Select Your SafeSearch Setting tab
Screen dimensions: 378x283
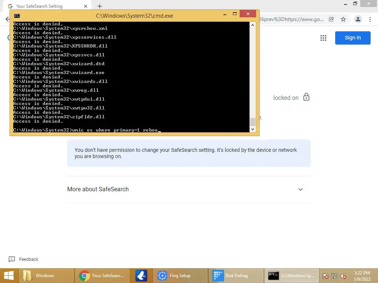[x=47, y=6]
